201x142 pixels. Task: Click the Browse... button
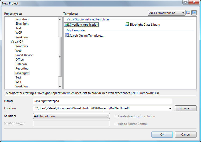tap(185, 108)
